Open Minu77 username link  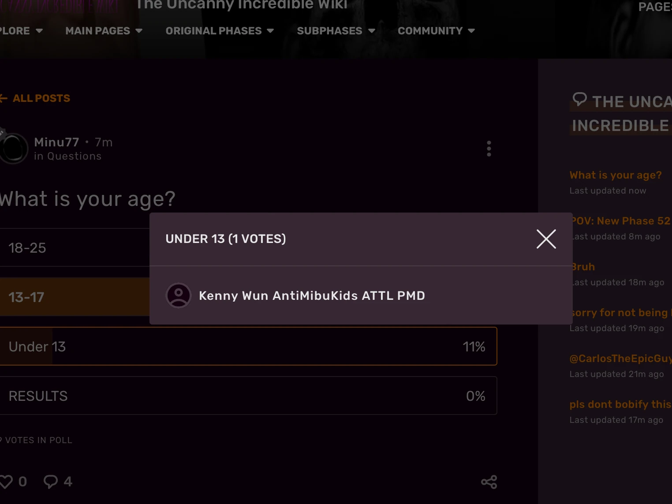point(56,142)
